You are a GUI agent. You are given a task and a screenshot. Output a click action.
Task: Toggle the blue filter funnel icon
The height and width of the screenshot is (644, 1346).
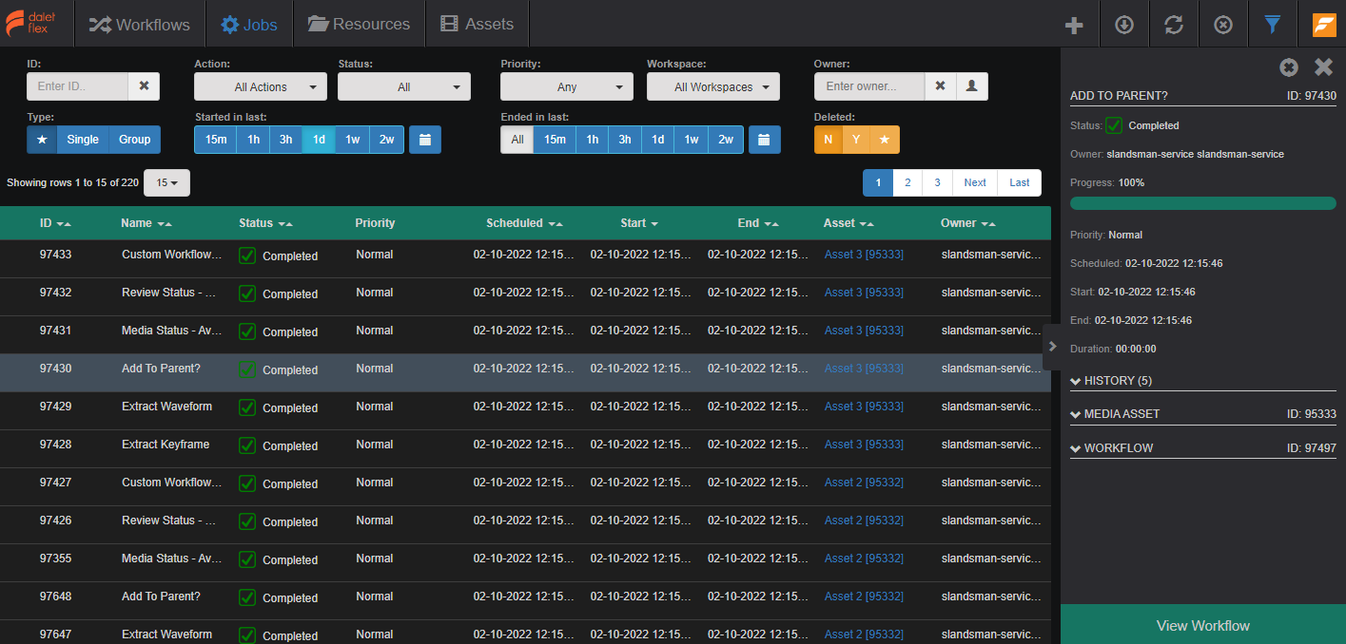(1273, 25)
